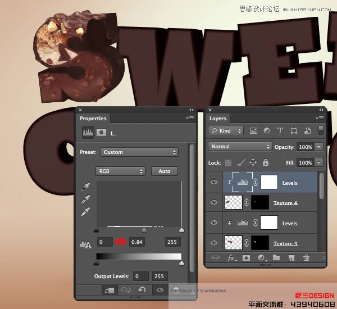Click the histogram warning icon
This screenshot has width=337, height=309.
click(x=85, y=244)
